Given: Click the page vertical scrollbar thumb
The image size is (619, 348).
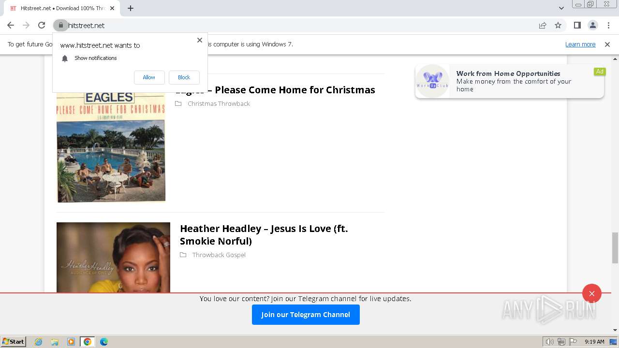Looking at the screenshot, I should tap(615, 247).
